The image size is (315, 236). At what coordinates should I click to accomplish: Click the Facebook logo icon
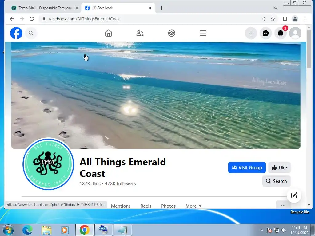click(16, 33)
